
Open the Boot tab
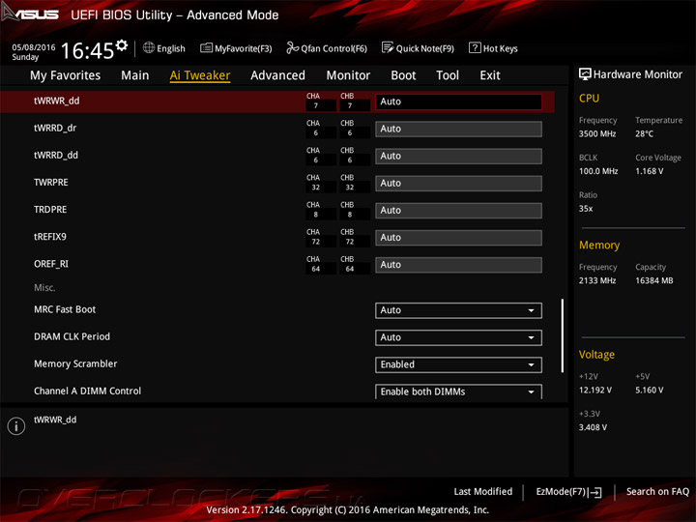point(403,75)
